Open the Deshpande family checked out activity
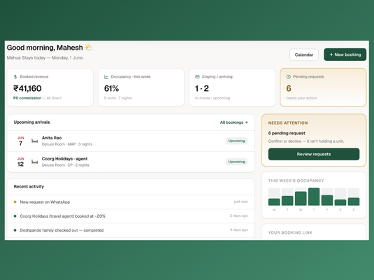The height and width of the screenshot is (280, 374). pos(131,230)
